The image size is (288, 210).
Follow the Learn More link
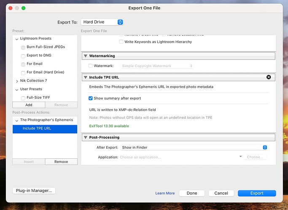tap(165, 193)
